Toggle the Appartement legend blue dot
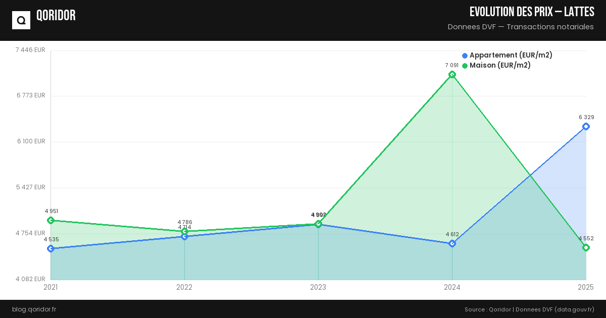Viewport: 606px width, 318px height. 465,56
